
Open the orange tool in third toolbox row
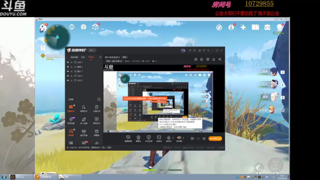(x=71, y=132)
